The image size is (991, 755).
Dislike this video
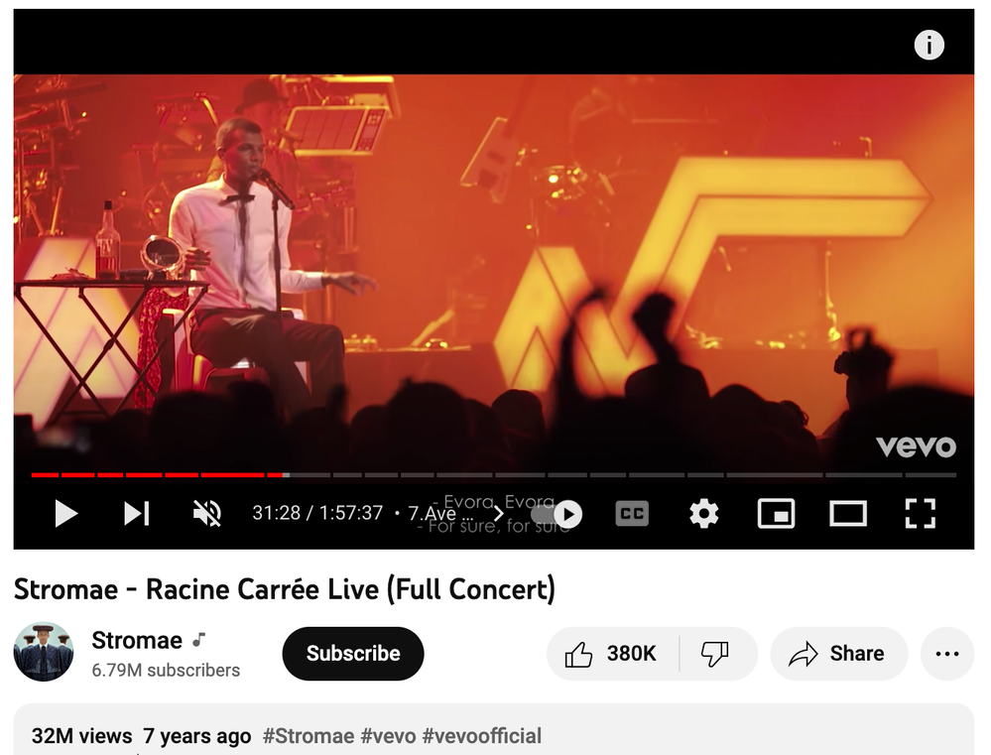click(716, 654)
